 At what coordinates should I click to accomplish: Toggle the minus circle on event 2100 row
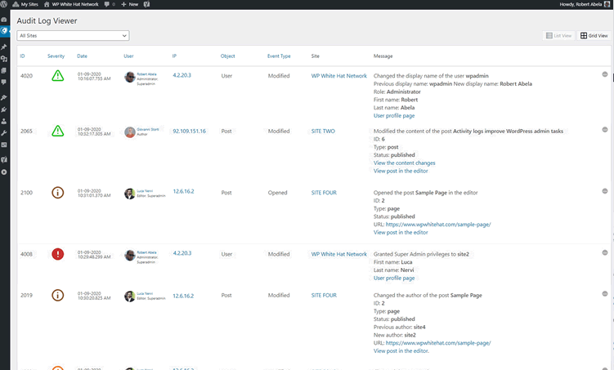[605, 192]
